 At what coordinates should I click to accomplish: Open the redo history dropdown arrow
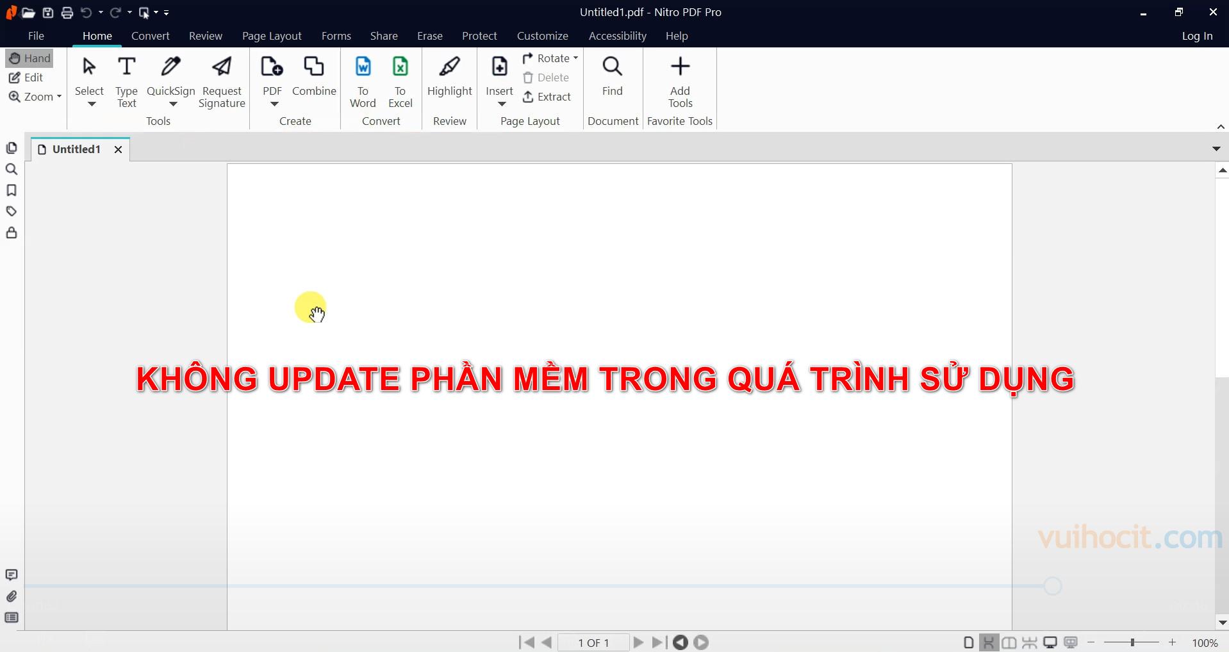[x=129, y=12]
